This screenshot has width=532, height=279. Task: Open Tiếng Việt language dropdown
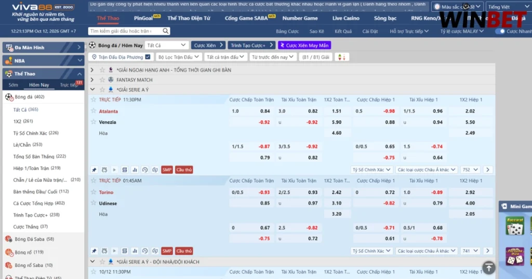pos(509,7)
